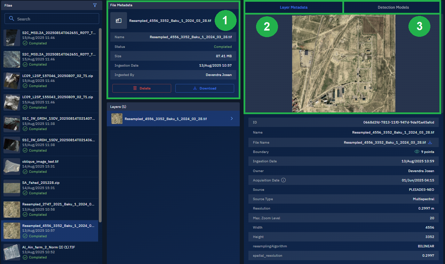Select LC09_L2SP_157046 file thumbnail

12,81
